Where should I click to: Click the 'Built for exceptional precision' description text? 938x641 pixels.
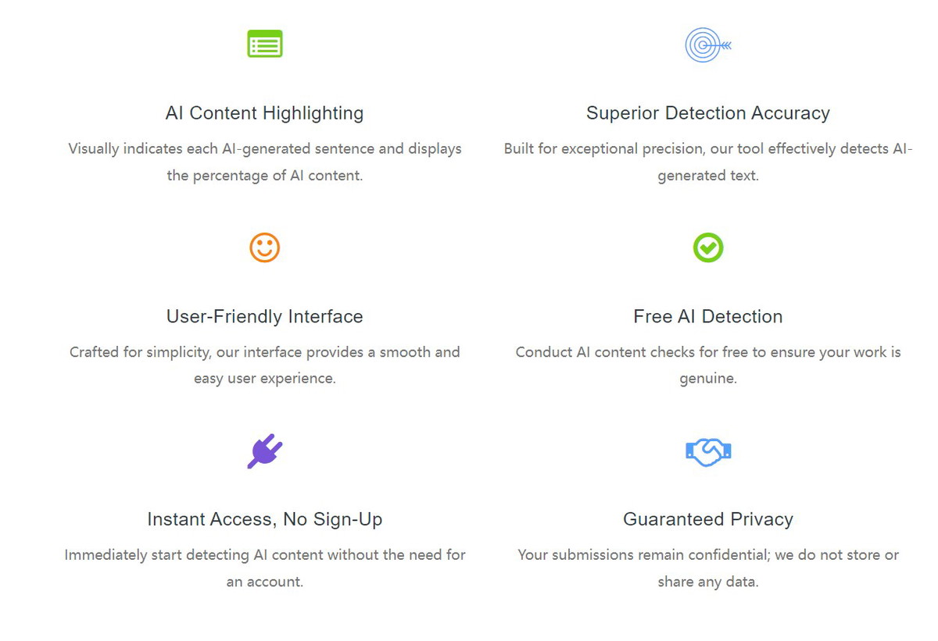(708, 162)
